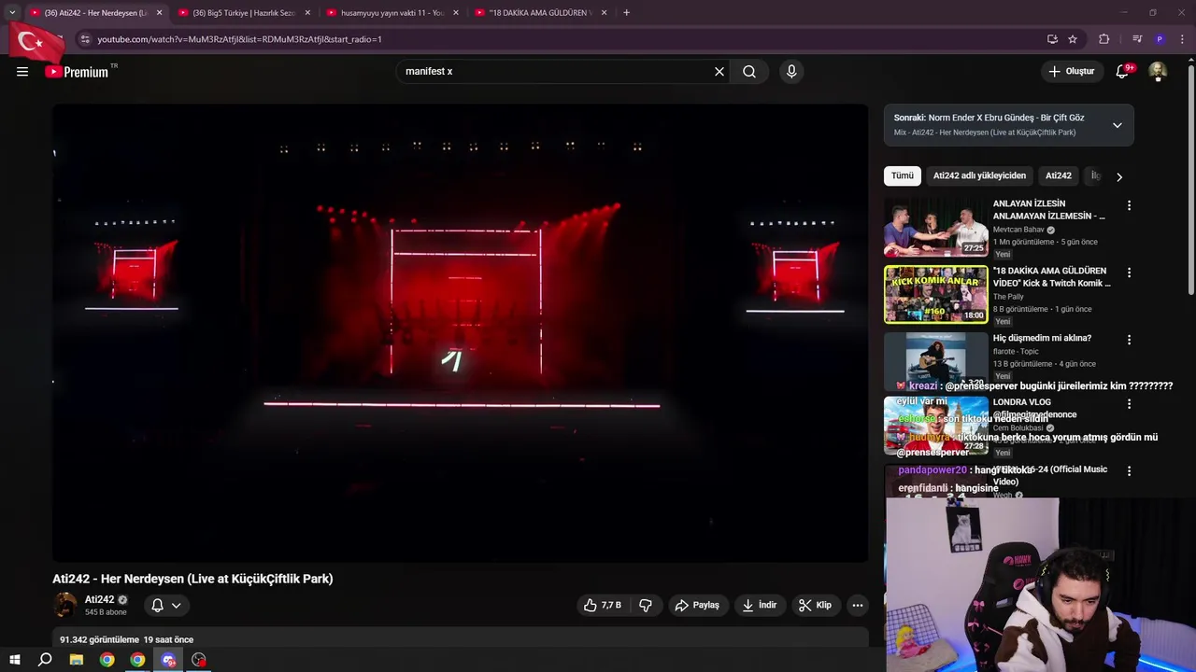This screenshot has height=672, width=1196.
Task: Switch to the 'Big5 Türkiye' browser tab
Action: tap(243, 13)
